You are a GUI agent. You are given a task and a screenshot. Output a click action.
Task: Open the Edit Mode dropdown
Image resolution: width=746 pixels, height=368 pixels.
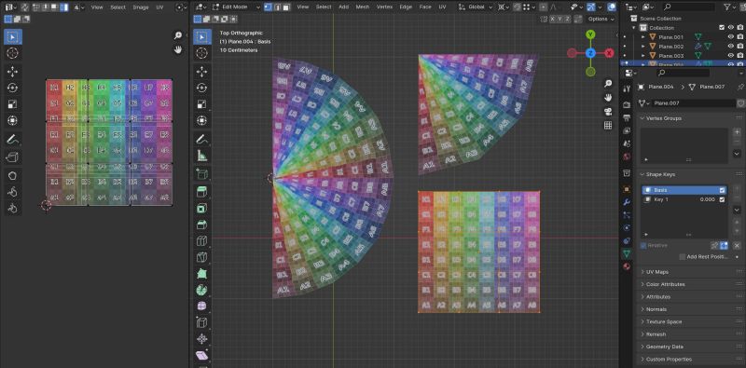click(x=237, y=7)
